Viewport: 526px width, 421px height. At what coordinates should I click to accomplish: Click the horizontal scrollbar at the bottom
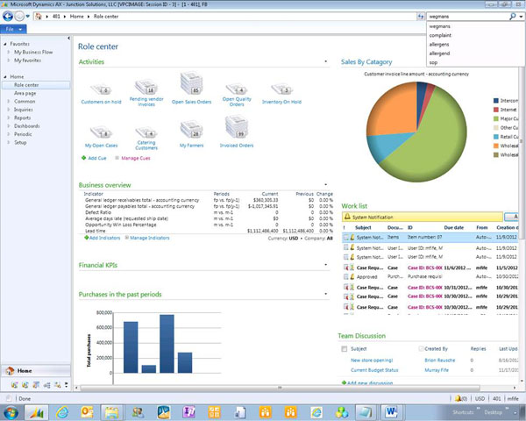click(281, 388)
